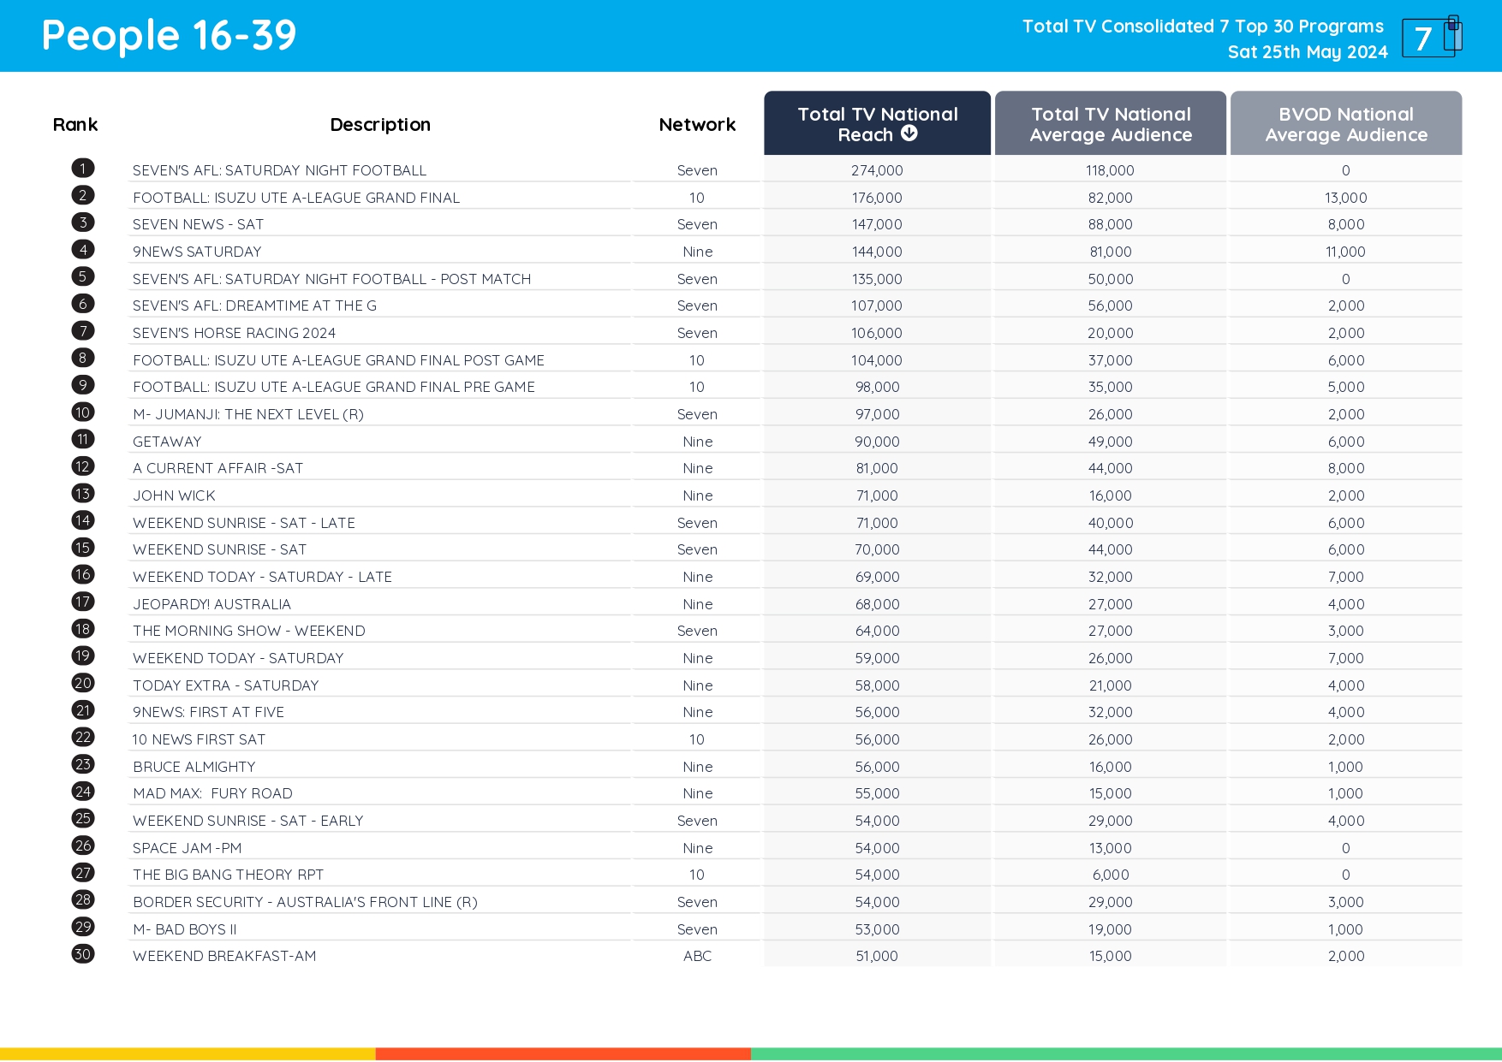Select the rank 24 badge
The image size is (1502, 1062).
(83, 792)
